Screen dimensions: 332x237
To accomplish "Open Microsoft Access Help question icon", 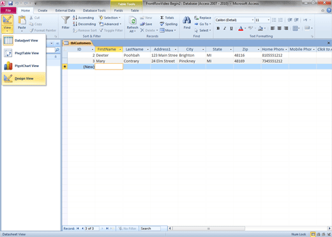I will coord(329,10).
